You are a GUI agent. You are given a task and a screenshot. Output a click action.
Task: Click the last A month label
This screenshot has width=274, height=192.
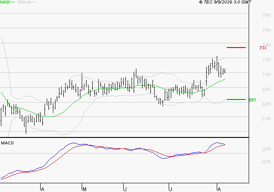click(x=219, y=189)
